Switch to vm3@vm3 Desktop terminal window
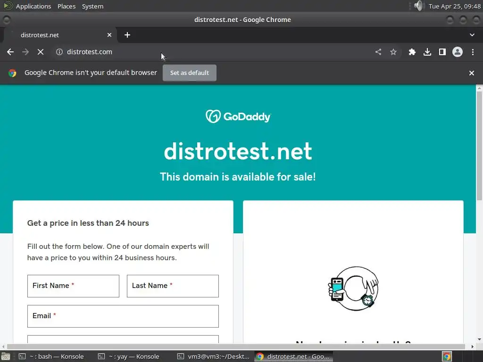This screenshot has width=483, height=362. tap(214, 356)
